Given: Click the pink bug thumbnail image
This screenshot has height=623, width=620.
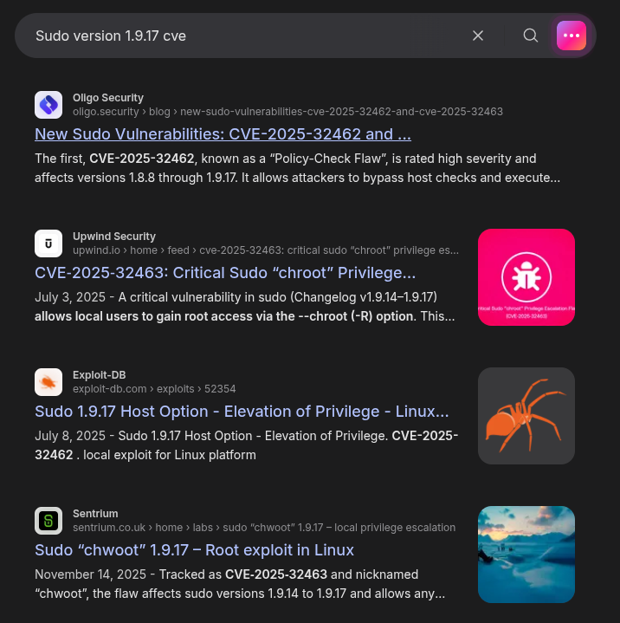Looking at the screenshot, I should pos(526,277).
